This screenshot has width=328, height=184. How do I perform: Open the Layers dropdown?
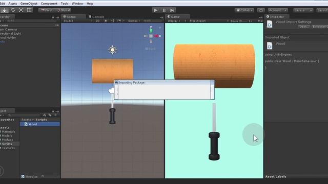[303, 10]
